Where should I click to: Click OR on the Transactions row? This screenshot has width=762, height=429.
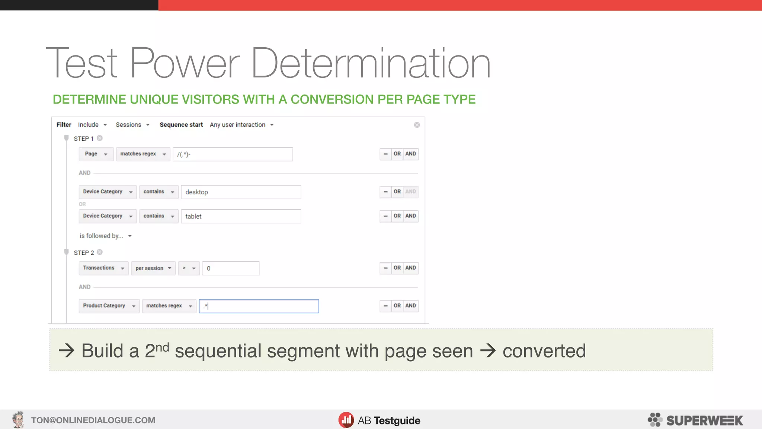pyautogui.click(x=397, y=268)
